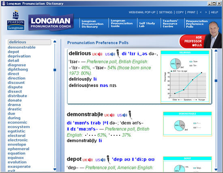Select diagnose in word list
223x173 pixels.
point(17,65)
